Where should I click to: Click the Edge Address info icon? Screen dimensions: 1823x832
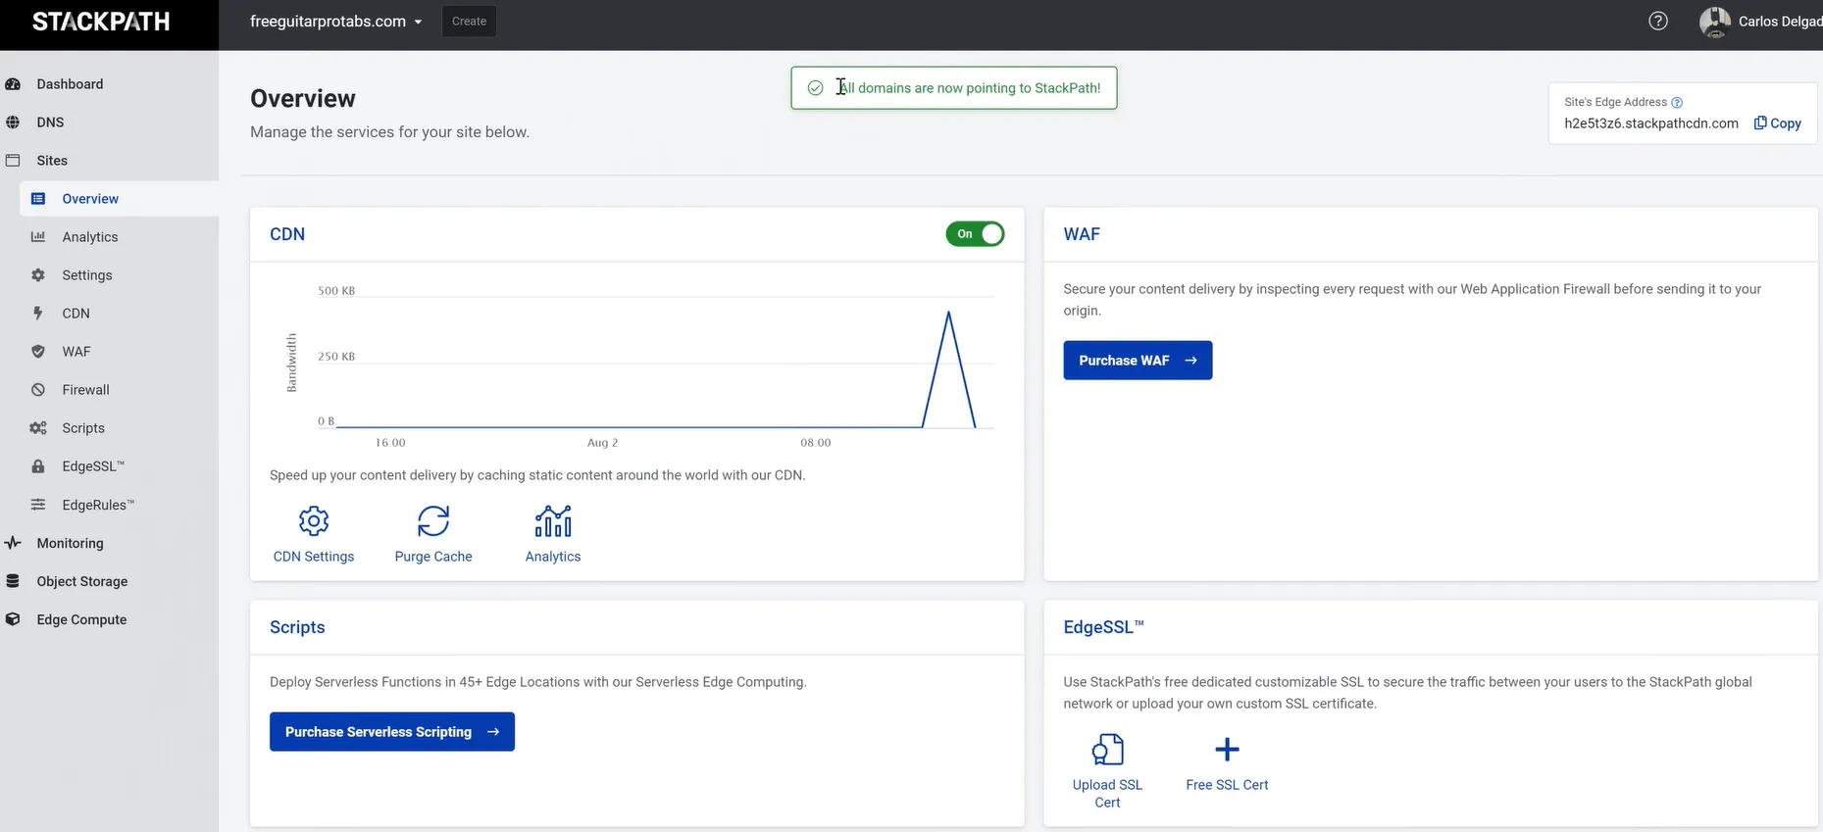tap(1677, 103)
